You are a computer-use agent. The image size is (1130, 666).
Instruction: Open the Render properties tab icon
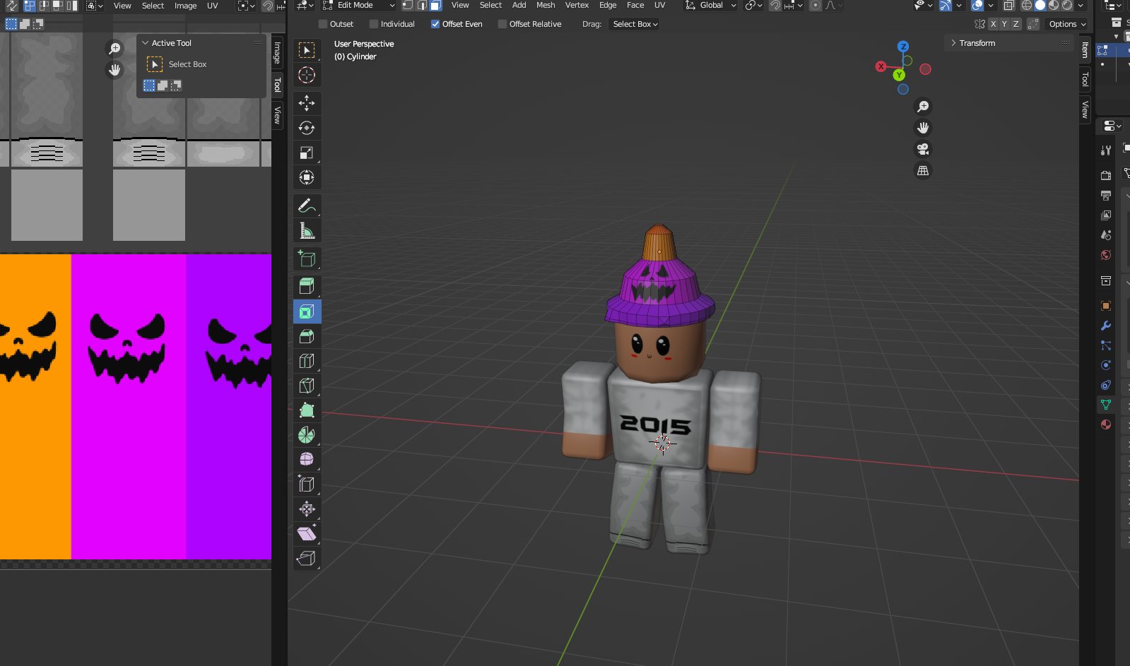pyautogui.click(x=1106, y=175)
